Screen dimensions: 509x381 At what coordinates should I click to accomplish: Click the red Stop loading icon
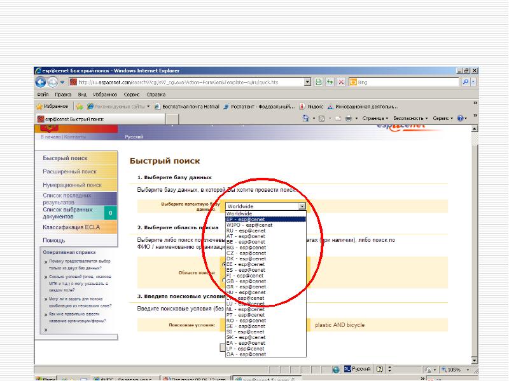pos(341,83)
